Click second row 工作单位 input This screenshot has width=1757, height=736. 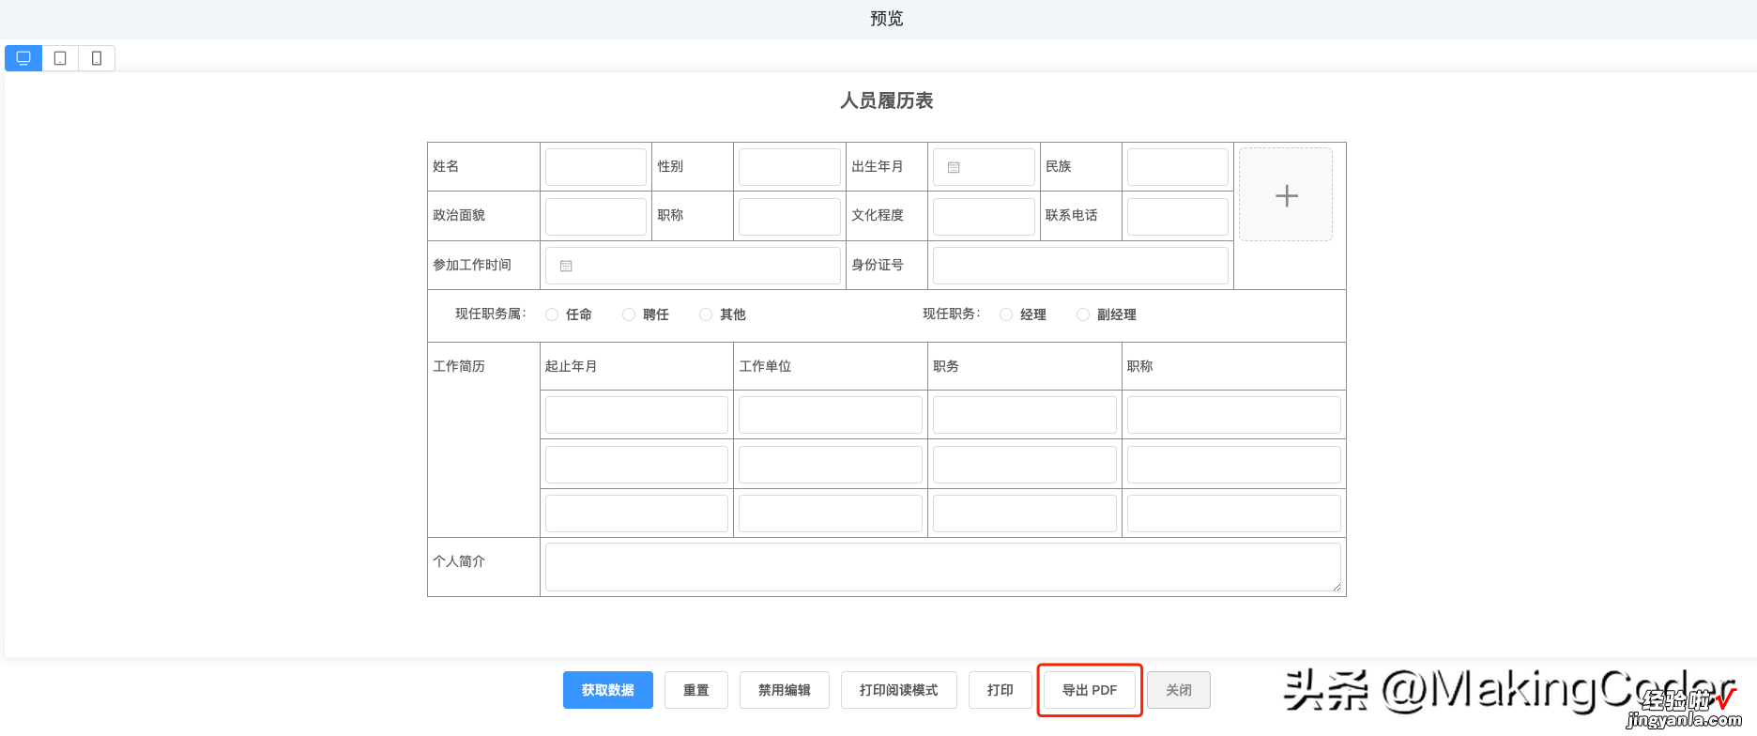pos(831,465)
